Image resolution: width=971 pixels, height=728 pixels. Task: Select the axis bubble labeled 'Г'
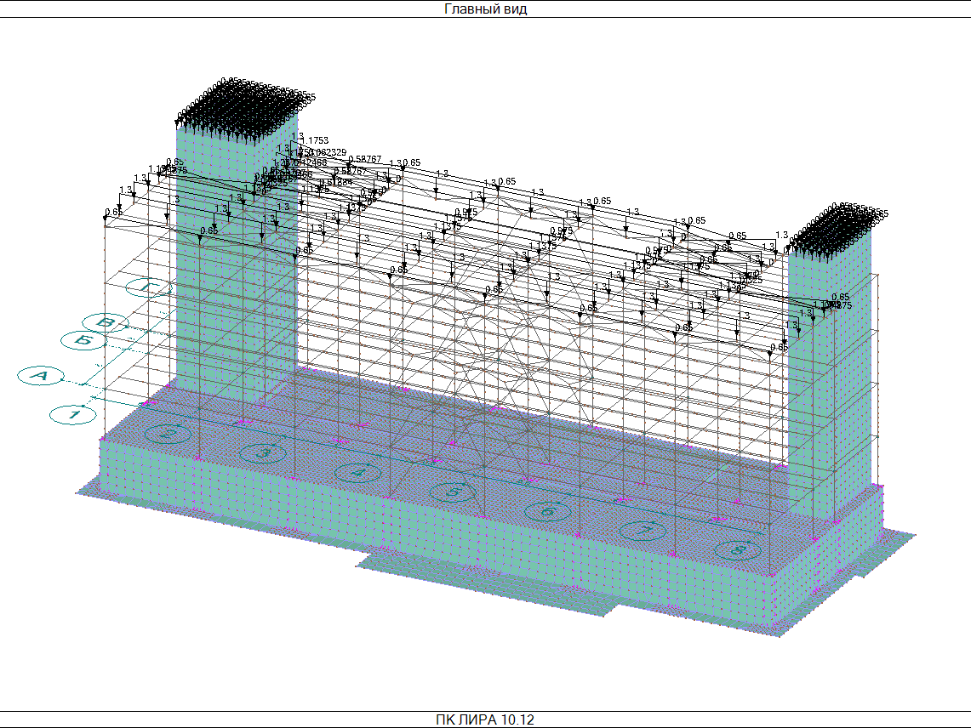(x=149, y=287)
